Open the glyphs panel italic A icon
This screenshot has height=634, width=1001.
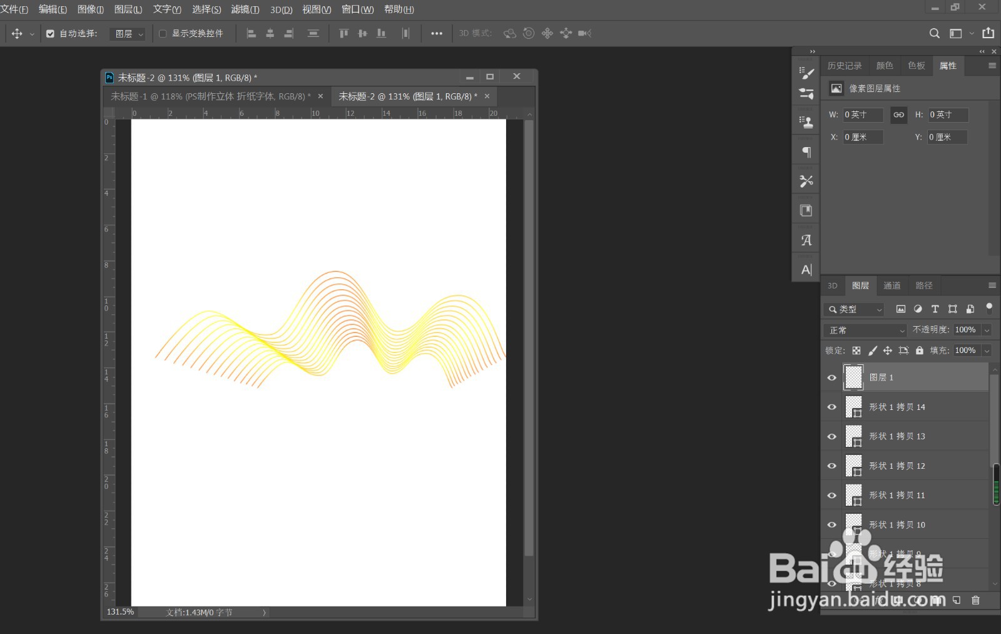coord(806,240)
